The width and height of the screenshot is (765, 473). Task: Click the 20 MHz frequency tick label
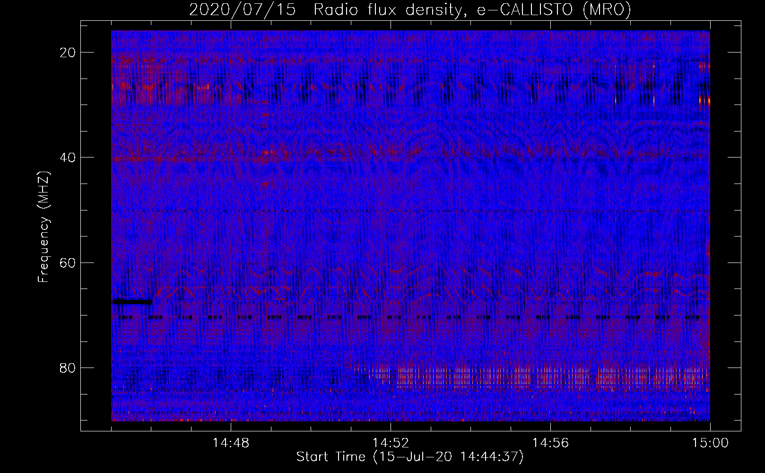(68, 53)
